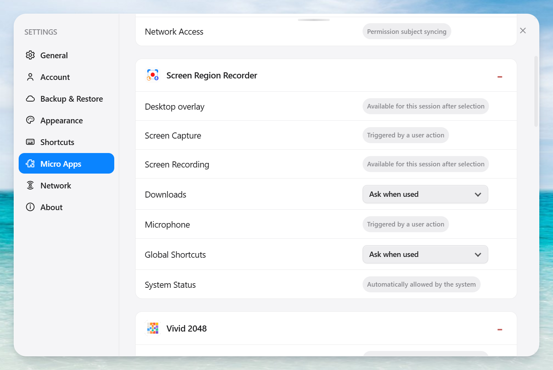The width and height of the screenshot is (553, 370).
Task: Collapse the Vivid 2048 section
Action: [x=500, y=330]
